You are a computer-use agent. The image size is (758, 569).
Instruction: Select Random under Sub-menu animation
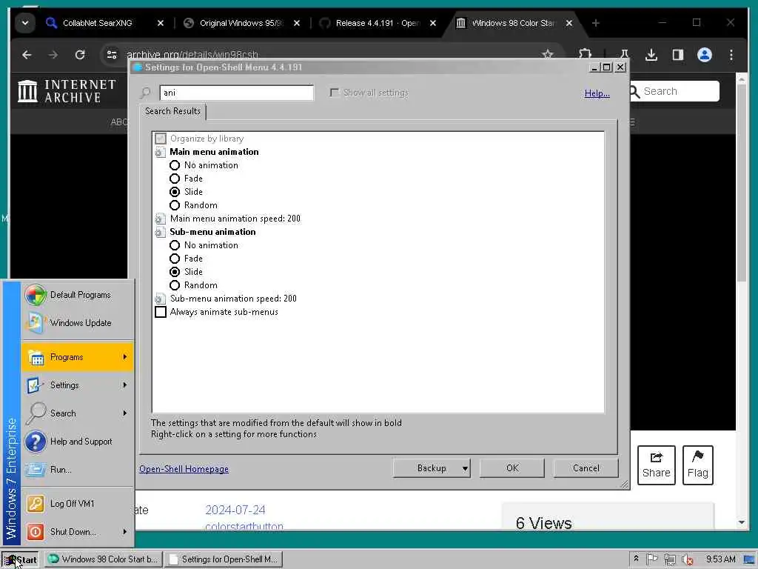tap(175, 285)
